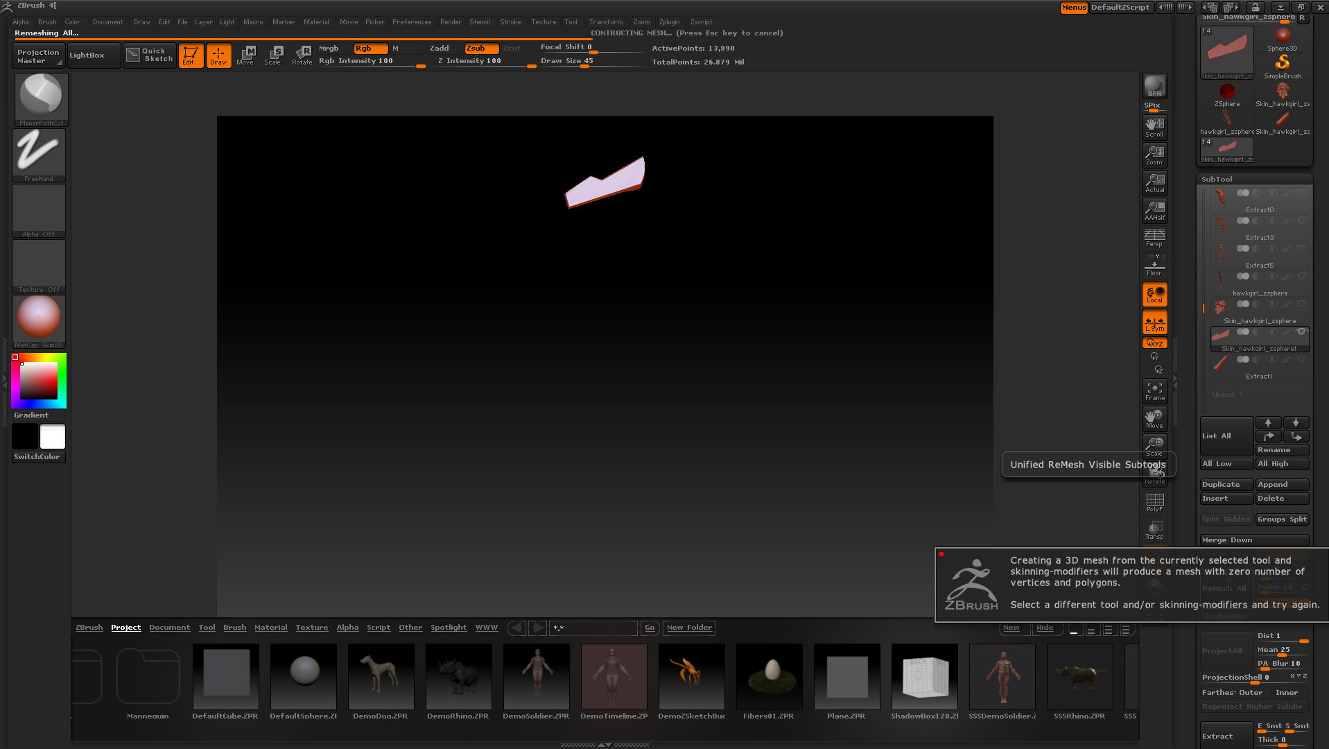1329x749 pixels.
Task: Open the FreeHand stroke picker
Action: point(39,155)
